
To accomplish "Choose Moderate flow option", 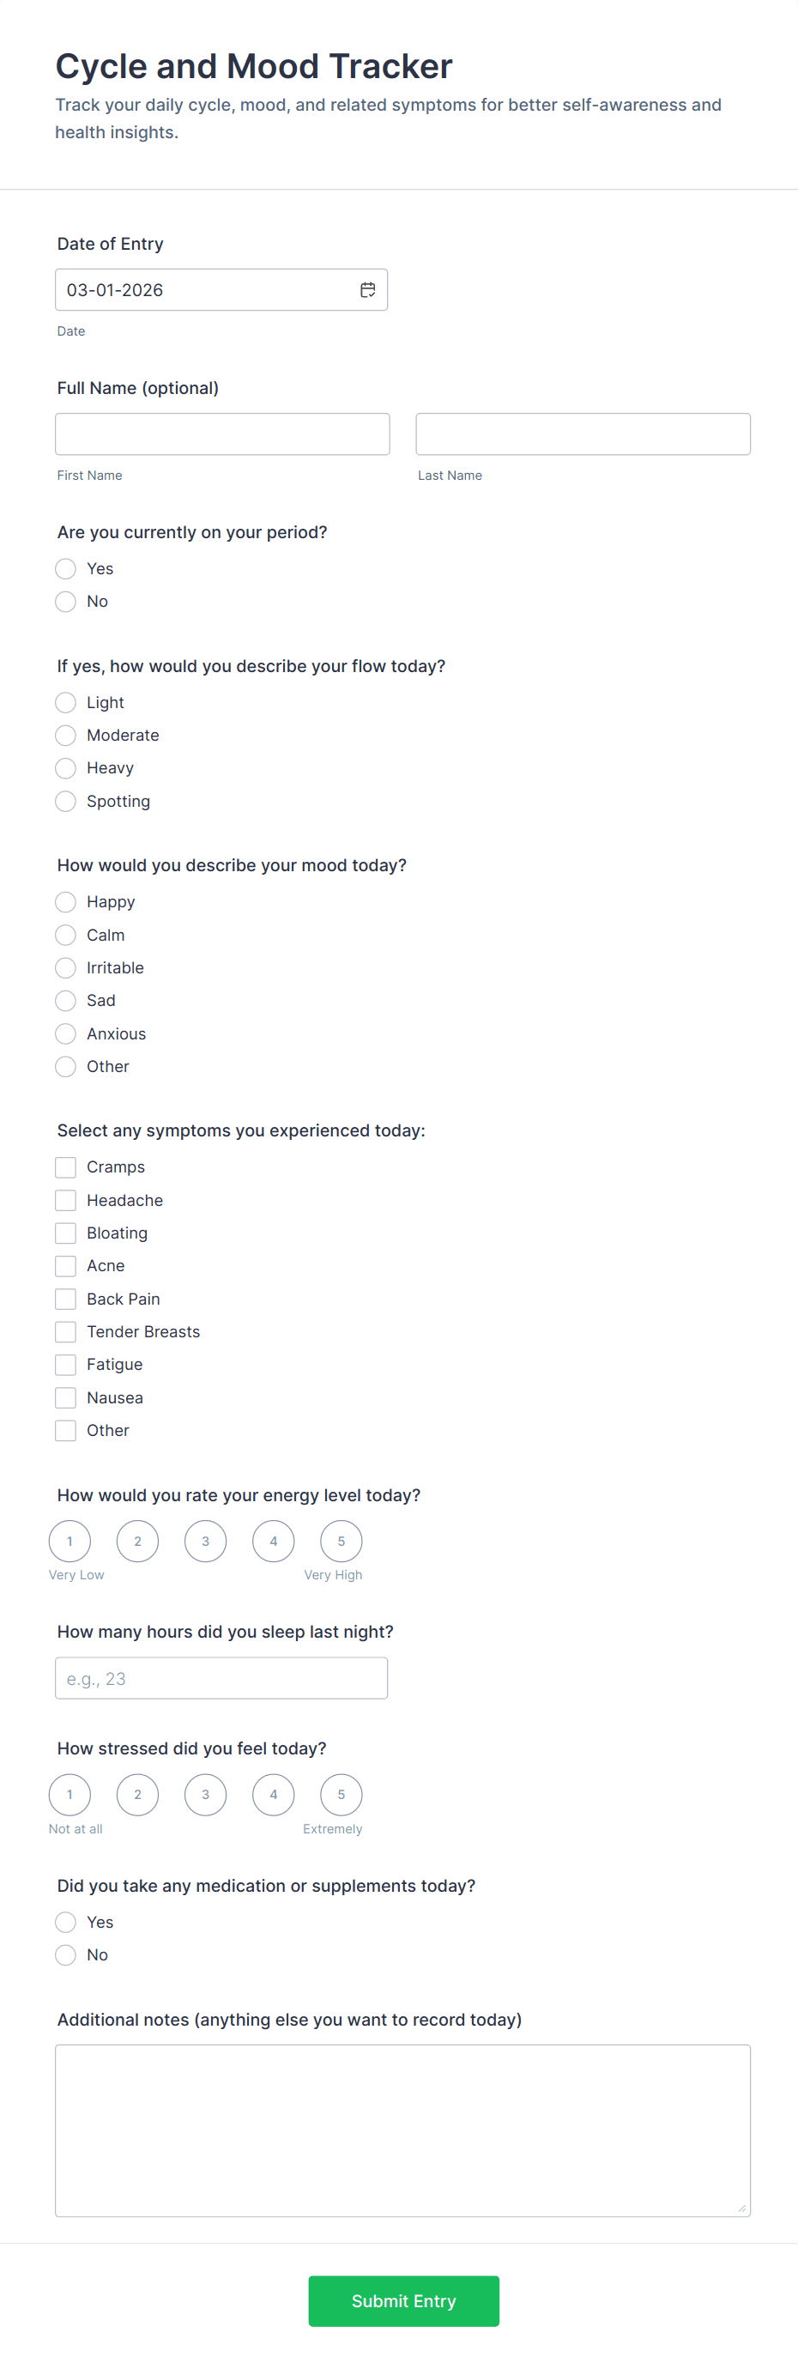I will 65,735.
